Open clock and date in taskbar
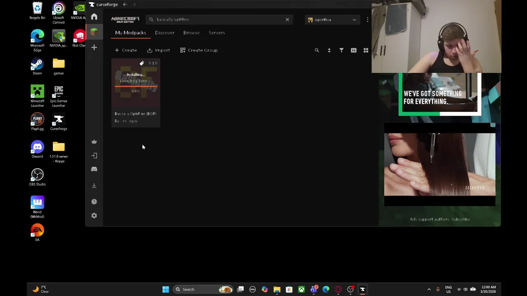This screenshot has width=527, height=296. (488, 289)
